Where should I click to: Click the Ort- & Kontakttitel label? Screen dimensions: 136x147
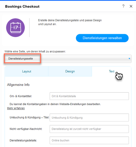coord(21,96)
